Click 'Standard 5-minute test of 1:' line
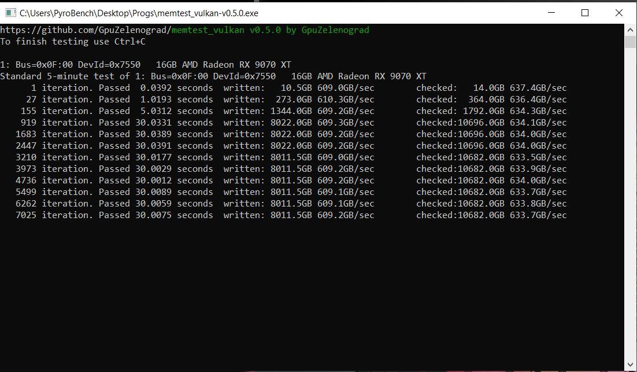Viewport: 637px width, 372px height. point(213,76)
